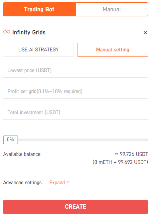The height and width of the screenshot is (216, 151).
Task: Click the ≈ 99.726 USDT balance value
Action: pyautogui.click(x=131, y=154)
